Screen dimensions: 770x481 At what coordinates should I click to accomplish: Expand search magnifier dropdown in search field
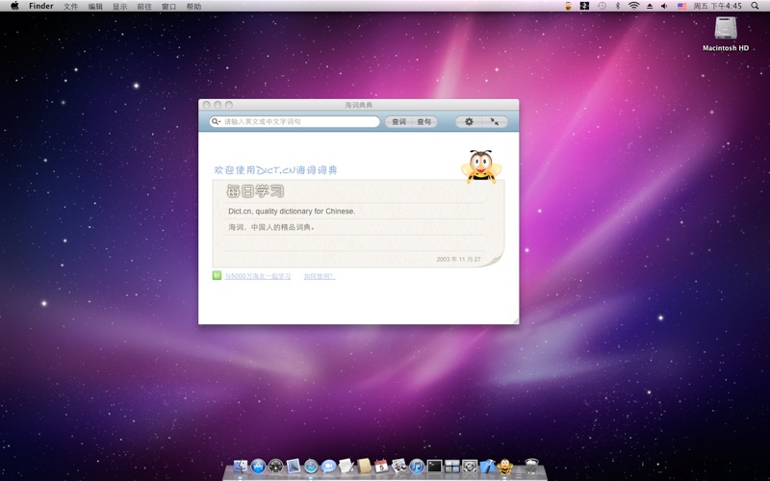(217, 122)
